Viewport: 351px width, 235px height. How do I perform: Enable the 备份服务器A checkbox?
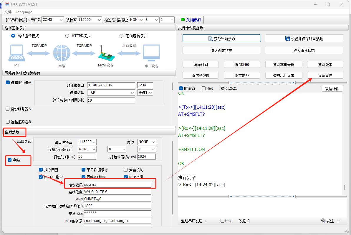(x=8, y=109)
